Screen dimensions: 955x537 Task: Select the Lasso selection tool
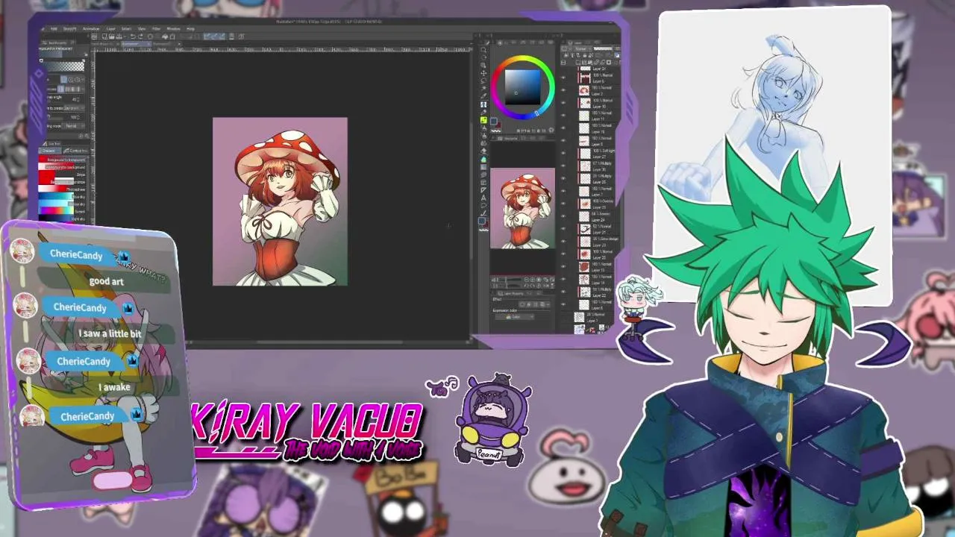pos(483,81)
